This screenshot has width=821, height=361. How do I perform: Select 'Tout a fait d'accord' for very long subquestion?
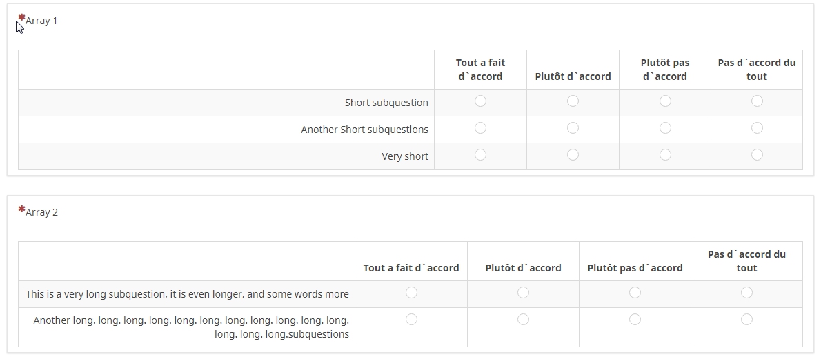(x=411, y=293)
